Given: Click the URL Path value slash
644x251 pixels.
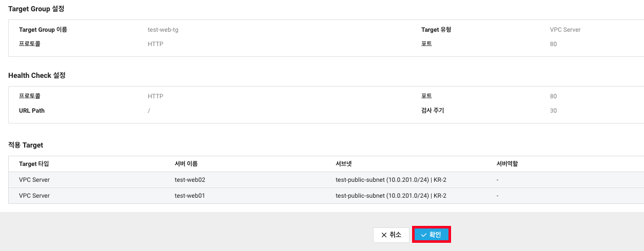Looking at the screenshot, I should click(149, 111).
